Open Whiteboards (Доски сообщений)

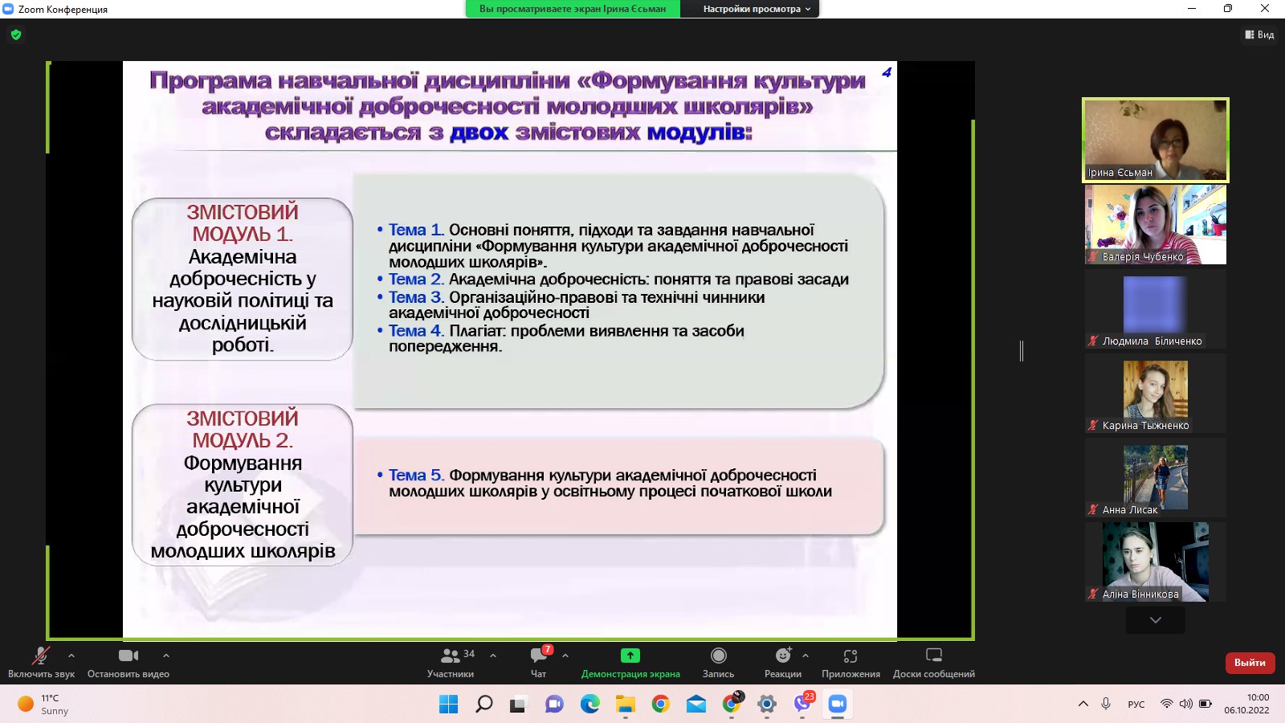coord(934,663)
